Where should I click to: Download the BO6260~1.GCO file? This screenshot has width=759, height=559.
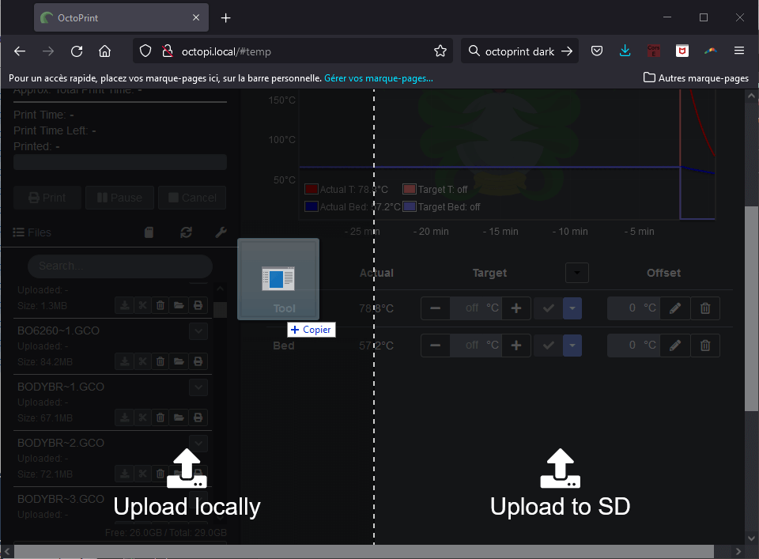pos(124,361)
